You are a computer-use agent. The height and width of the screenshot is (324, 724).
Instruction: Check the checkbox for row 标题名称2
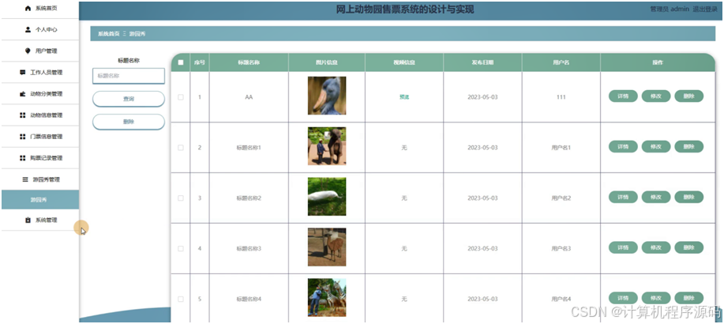pyautogui.click(x=181, y=198)
